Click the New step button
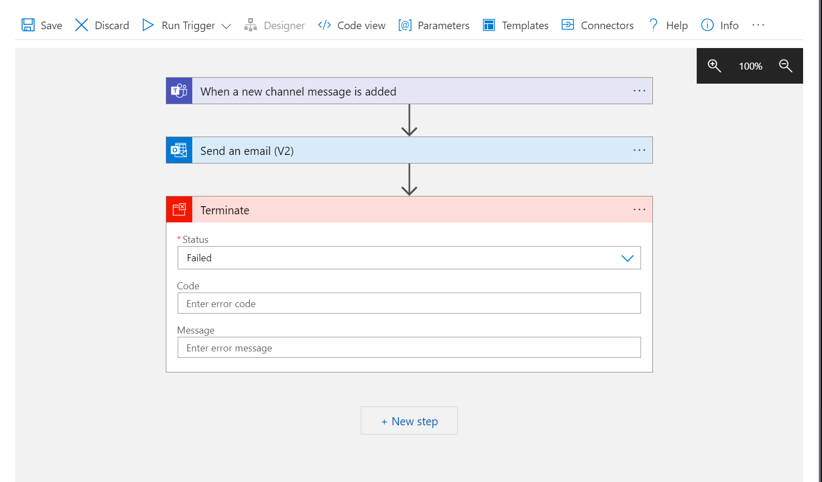The image size is (822, 482). (x=409, y=420)
